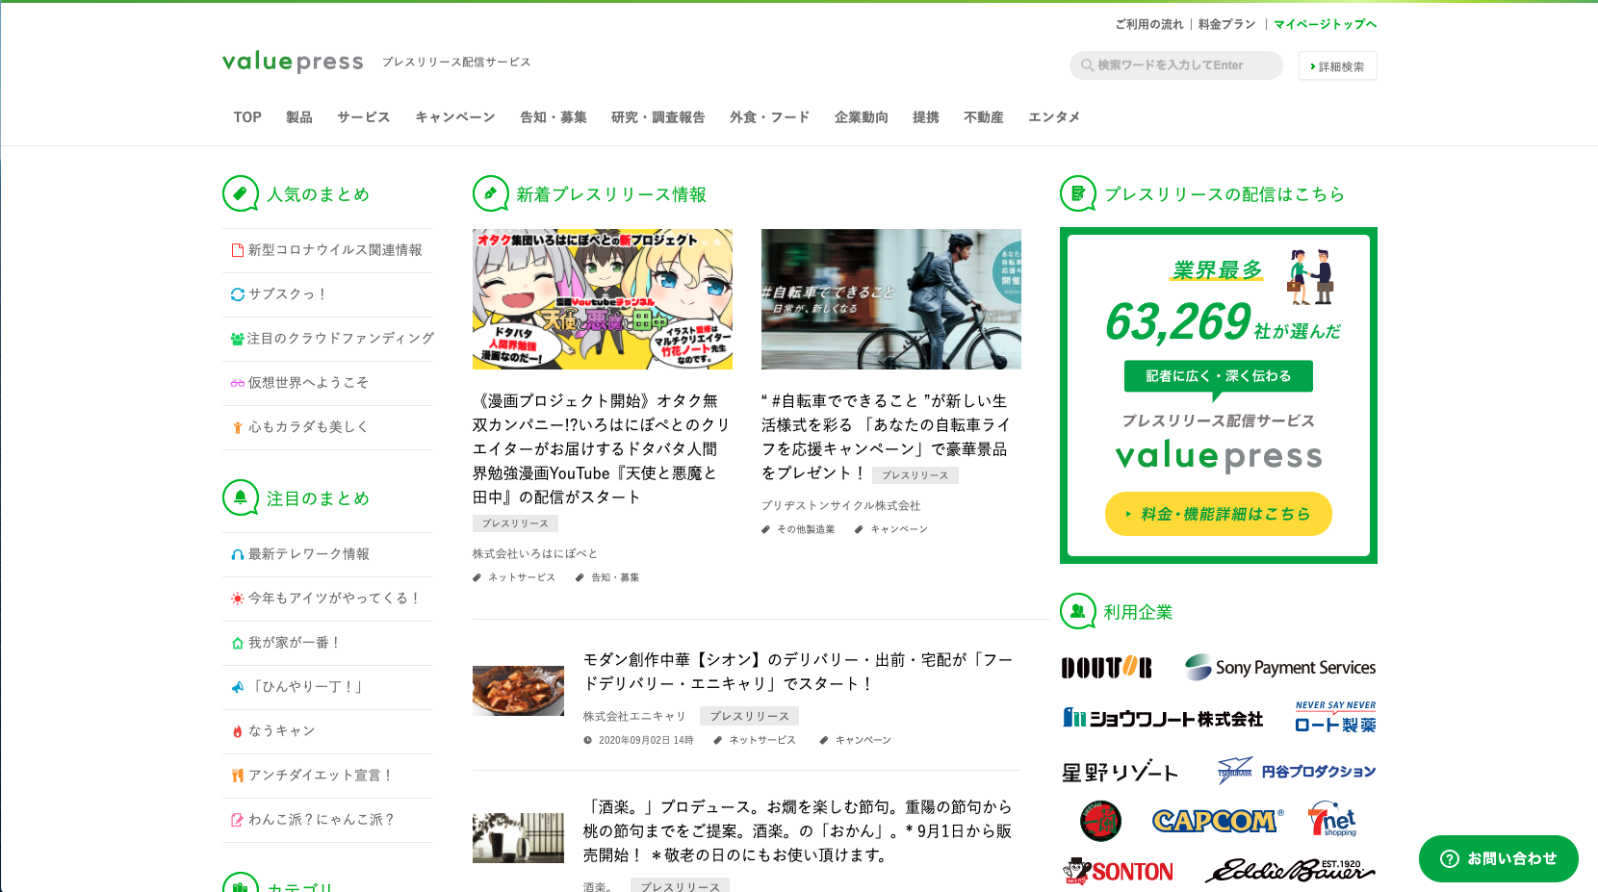Go to マイページトップへ
This screenshot has height=892, width=1598.
click(x=1326, y=24)
